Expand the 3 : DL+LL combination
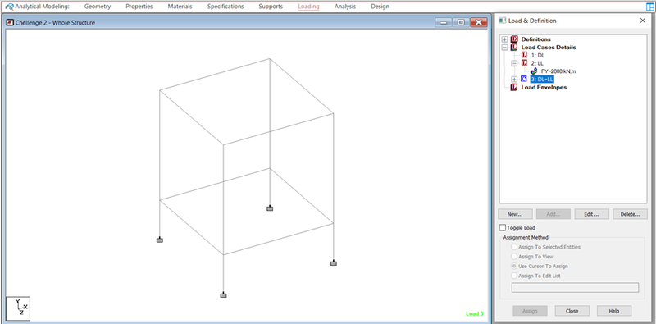The image size is (656, 324). [x=515, y=79]
